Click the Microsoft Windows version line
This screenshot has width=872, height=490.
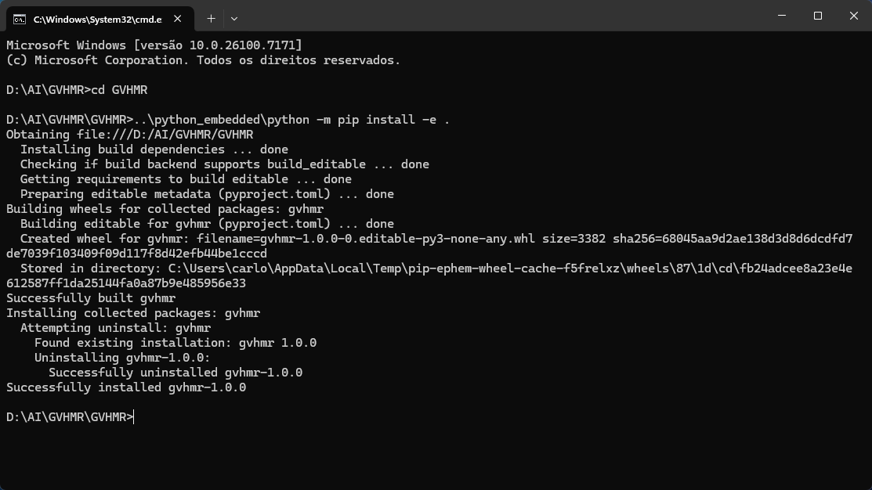click(154, 45)
